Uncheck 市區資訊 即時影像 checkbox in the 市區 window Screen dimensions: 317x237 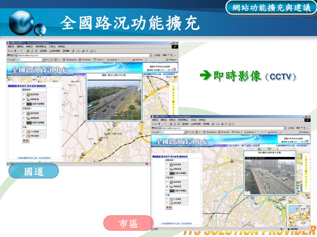click(167, 187)
